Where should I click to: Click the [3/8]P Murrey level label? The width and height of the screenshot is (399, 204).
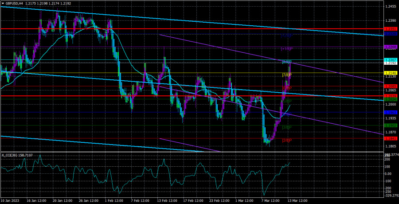(x=287, y=127)
